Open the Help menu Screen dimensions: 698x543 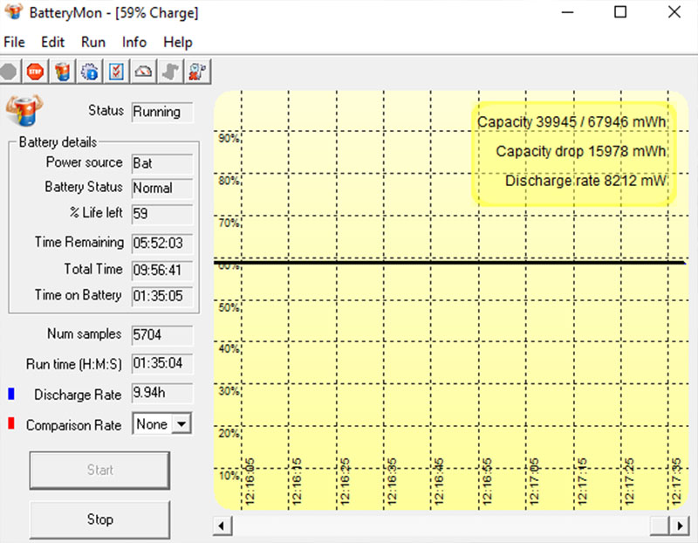(178, 42)
